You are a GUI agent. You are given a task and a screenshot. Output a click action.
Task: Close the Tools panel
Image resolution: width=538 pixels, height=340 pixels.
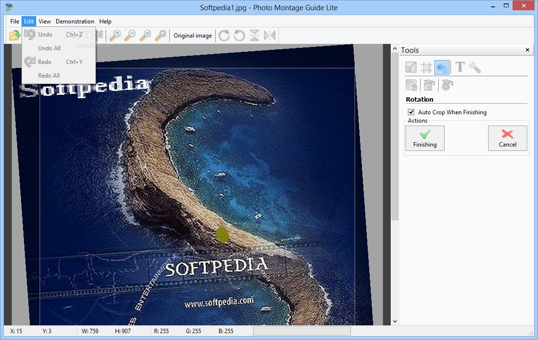[x=527, y=50]
